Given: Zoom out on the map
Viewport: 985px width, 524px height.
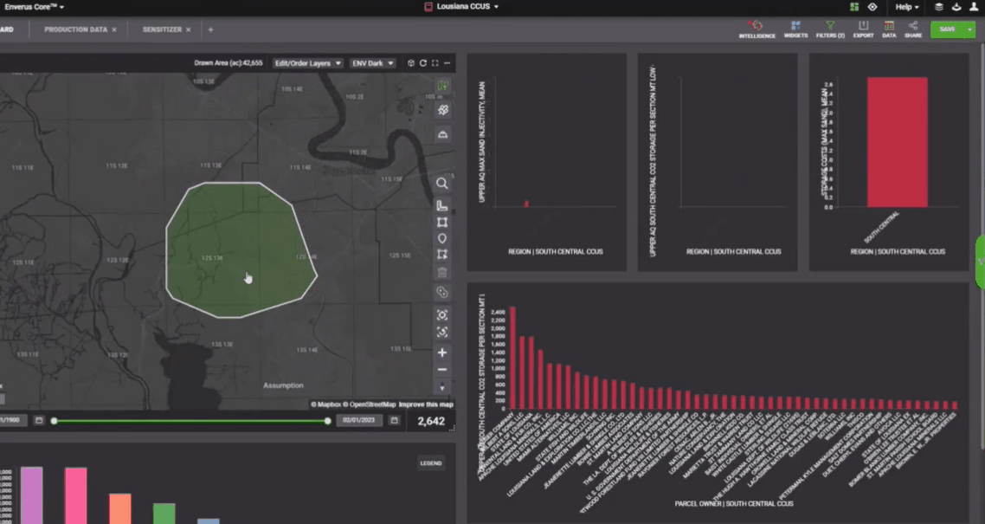Looking at the screenshot, I should tap(442, 370).
